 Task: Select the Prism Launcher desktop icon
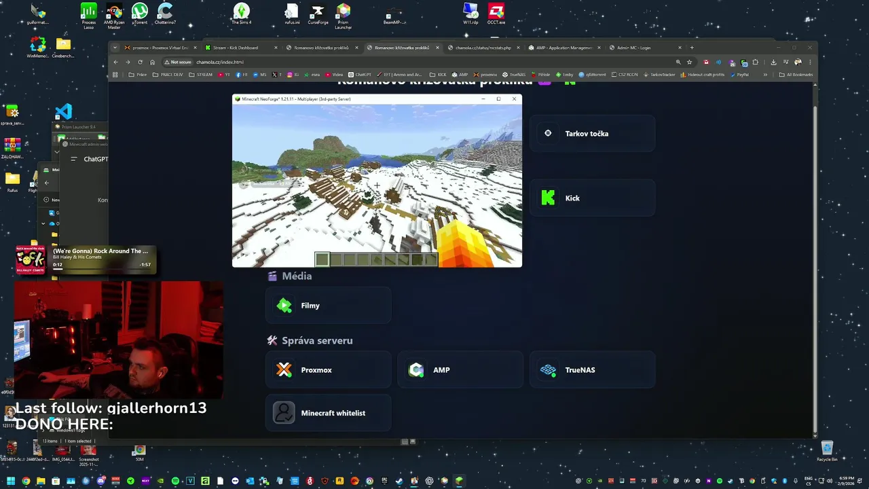(x=344, y=16)
